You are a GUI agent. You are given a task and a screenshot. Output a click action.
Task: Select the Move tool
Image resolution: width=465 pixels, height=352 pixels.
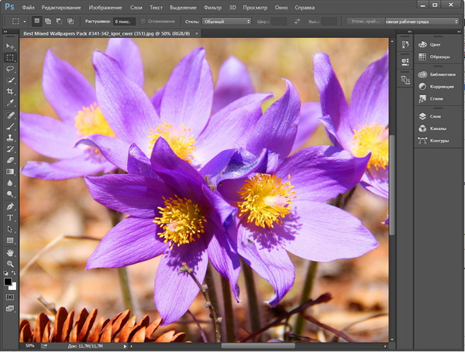tap(10, 46)
